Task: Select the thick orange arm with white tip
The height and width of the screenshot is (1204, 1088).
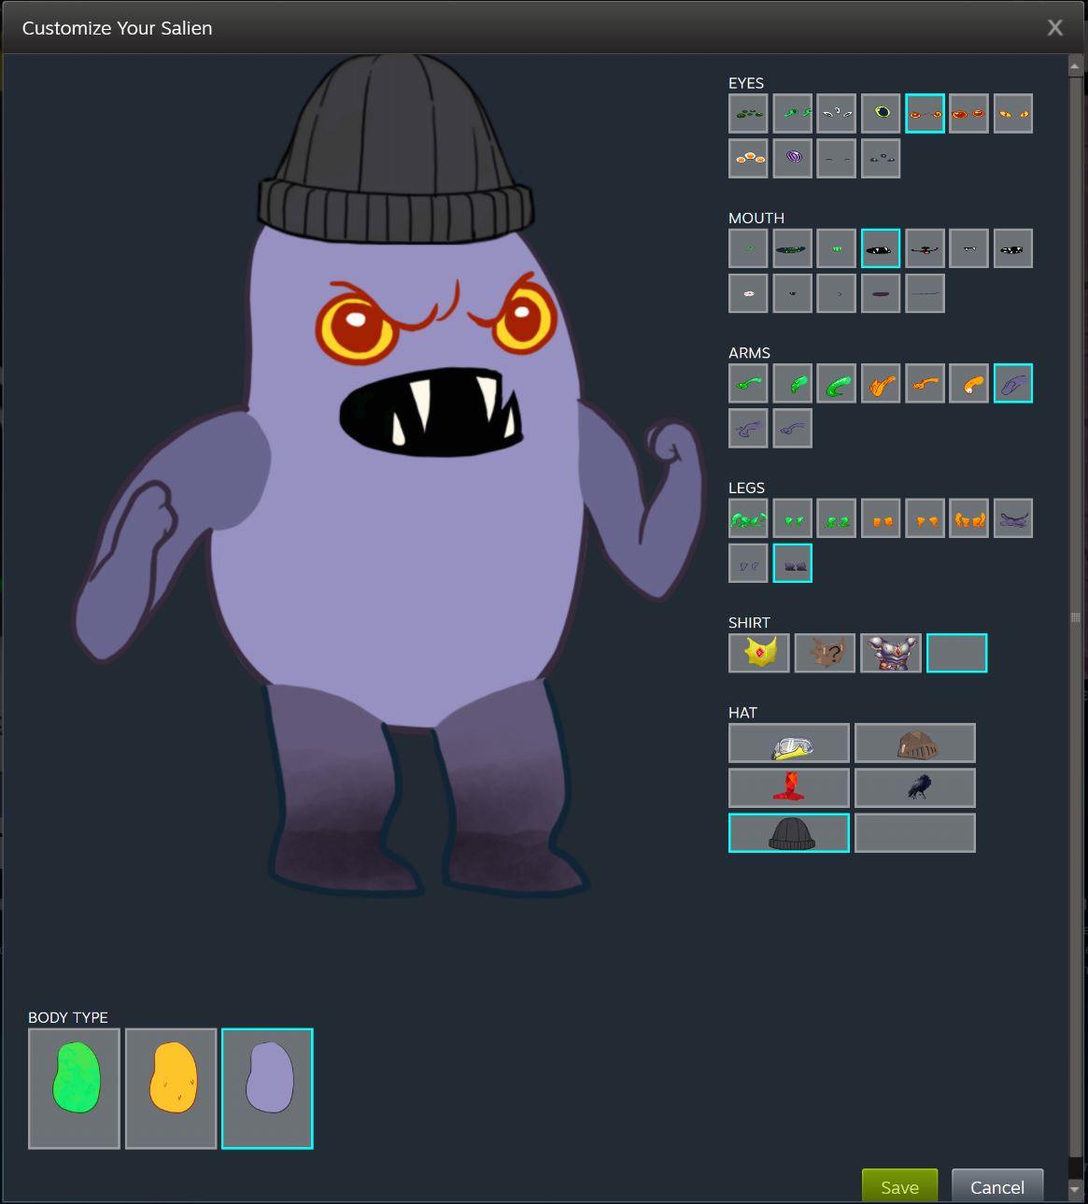Action: [x=968, y=383]
